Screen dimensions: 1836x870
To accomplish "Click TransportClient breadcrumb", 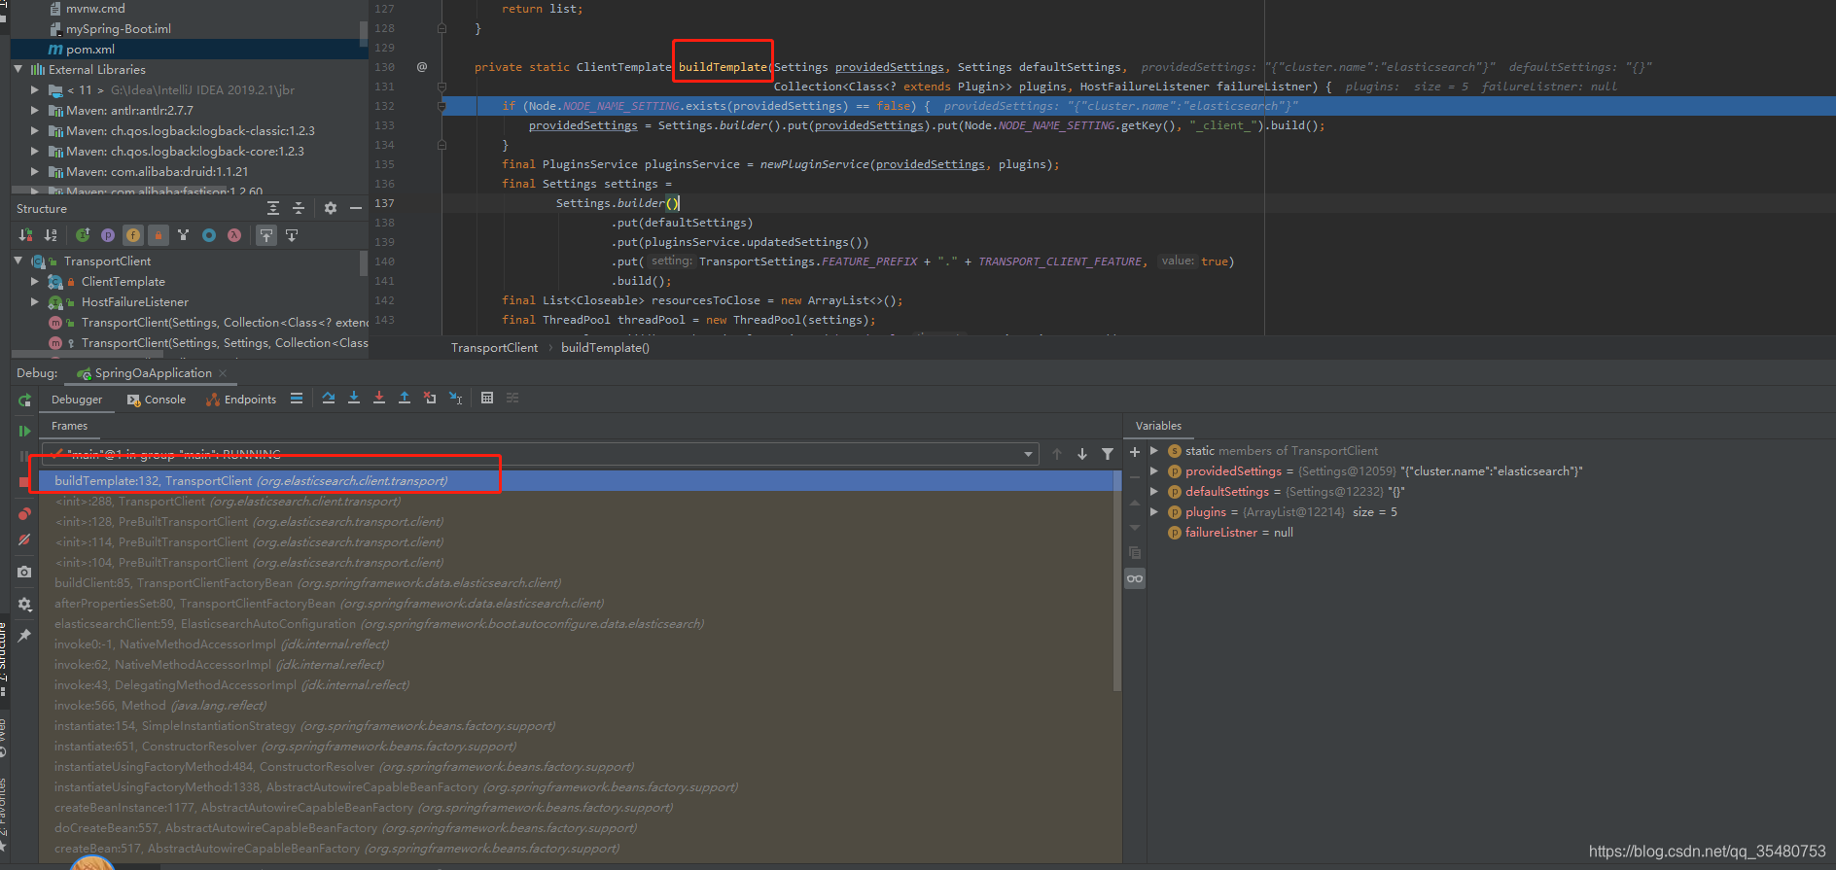I will 494,348.
